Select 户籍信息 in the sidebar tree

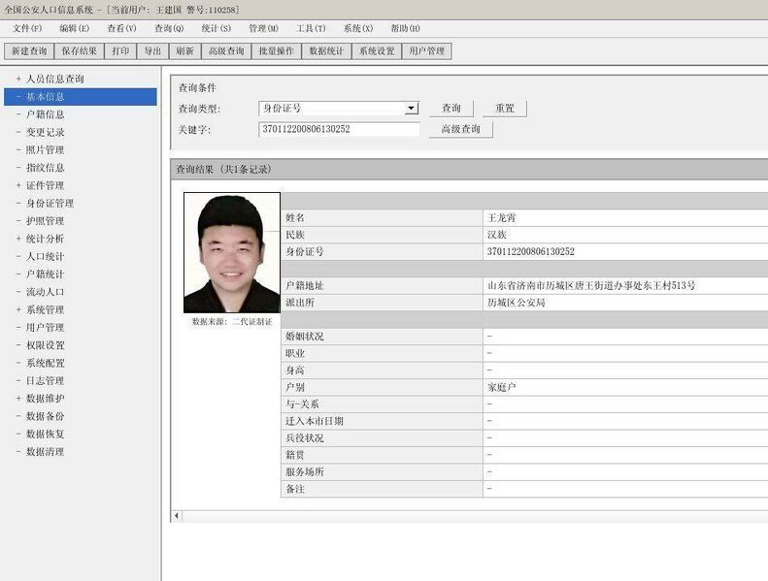pyautogui.click(x=45, y=114)
